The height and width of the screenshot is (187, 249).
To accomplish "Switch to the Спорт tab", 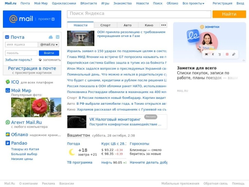I will [105, 25].
